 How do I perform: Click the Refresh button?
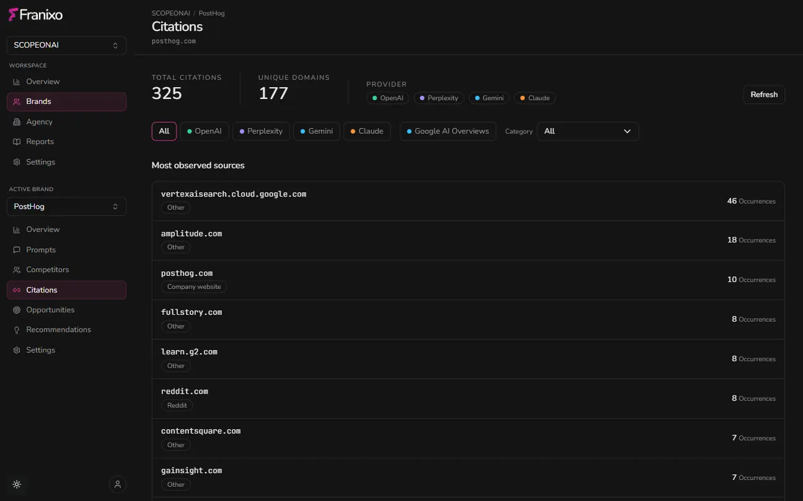764,95
